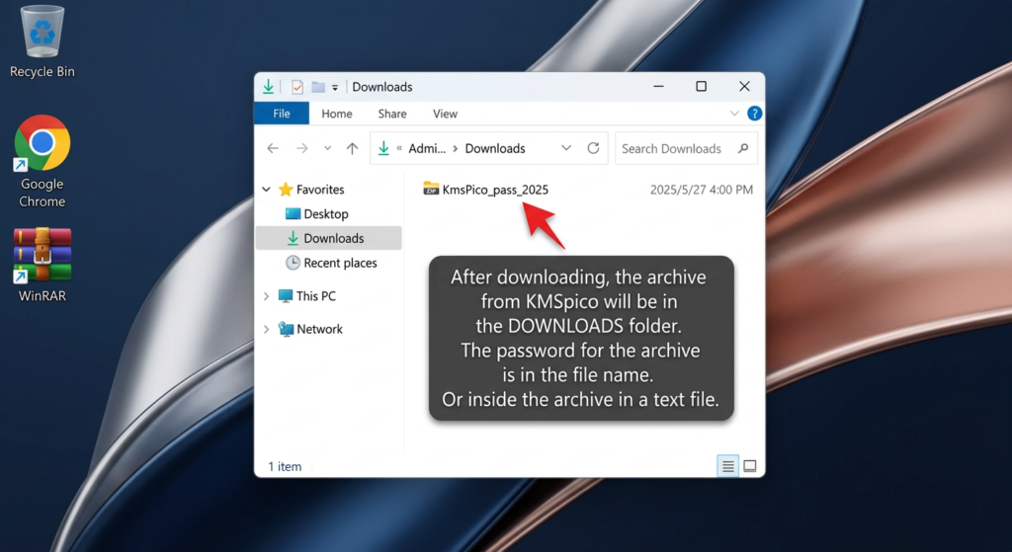1012x552 pixels.
Task: Click the New Folder quick access icon
Action: tap(317, 87)
